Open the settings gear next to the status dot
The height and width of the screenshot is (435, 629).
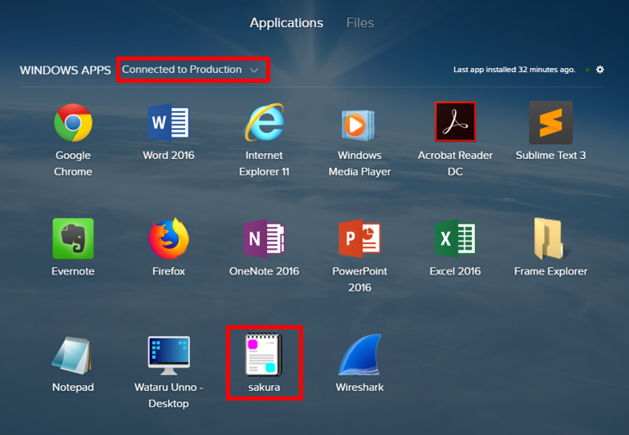600,70
